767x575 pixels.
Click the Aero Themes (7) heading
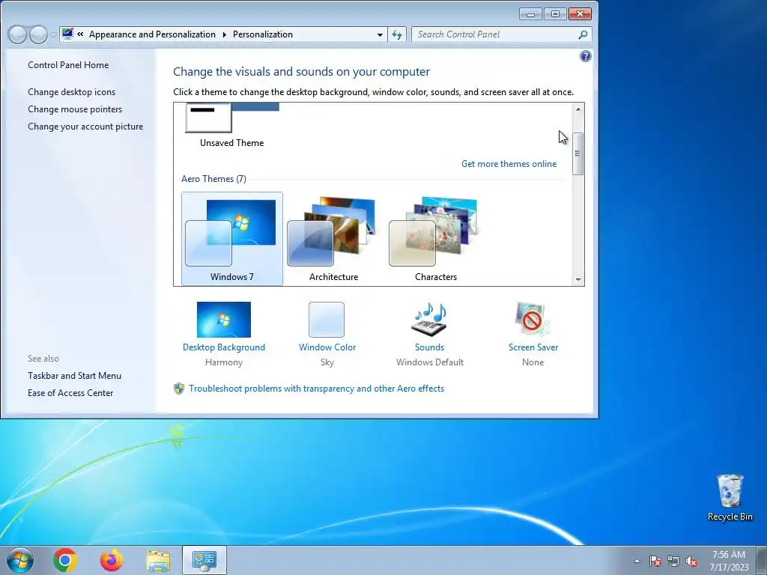point(213,178)
